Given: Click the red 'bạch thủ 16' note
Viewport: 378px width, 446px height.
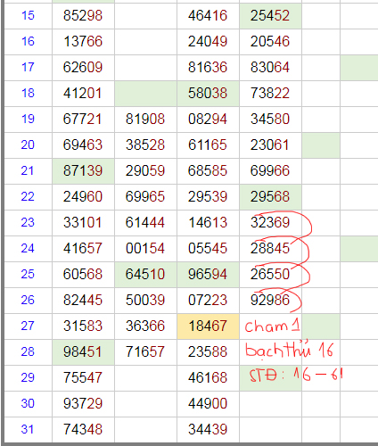Looking at the screenshot, I should [x=289, y=351].
